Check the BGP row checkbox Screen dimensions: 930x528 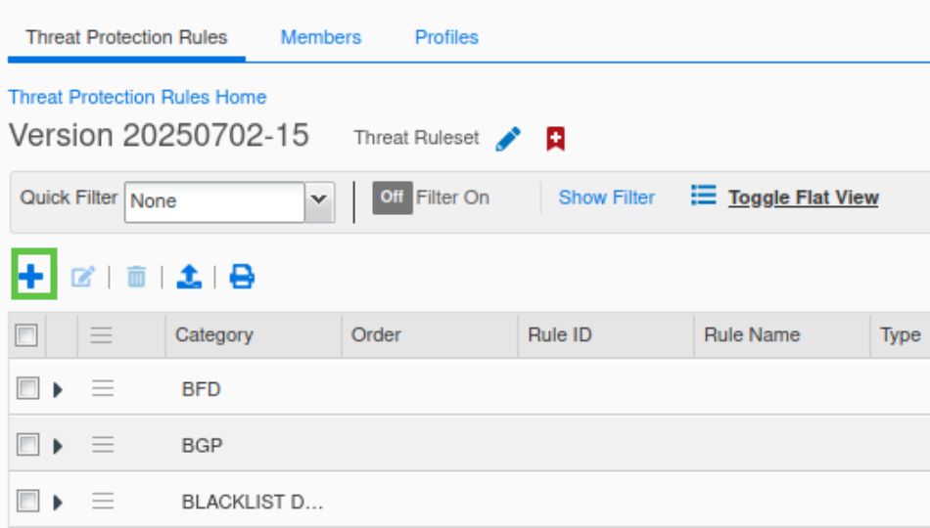click(28, 446)
